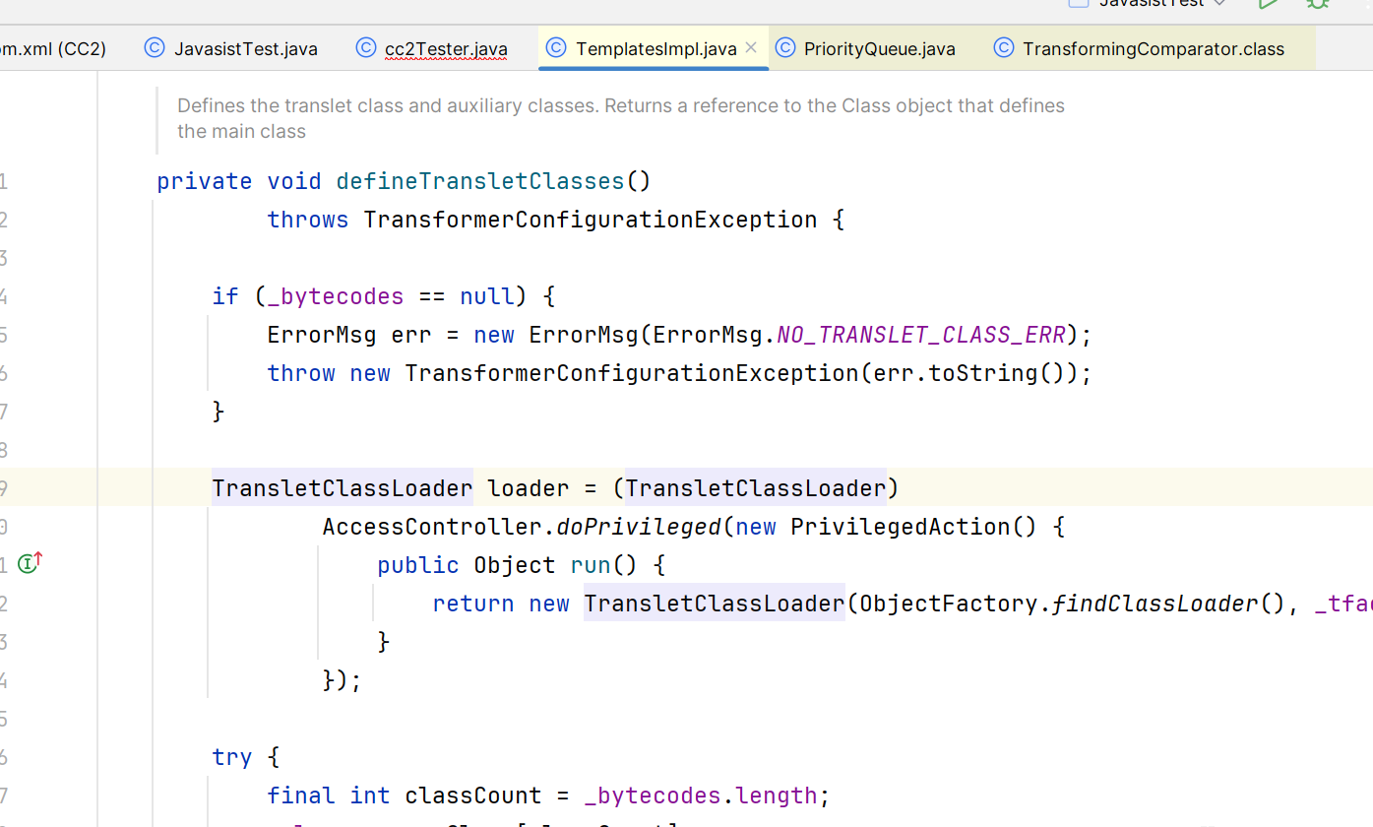Open the PriorityQueue.java tab

click(879, 48)
